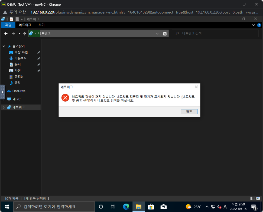Viewport: 263px width, 212px height.
Task: Click the muted volume tray icon
Action: [219, 207]
